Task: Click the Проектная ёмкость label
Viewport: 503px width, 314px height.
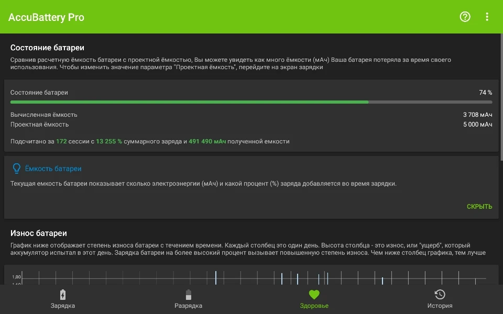Action: (x=39, y=125)
